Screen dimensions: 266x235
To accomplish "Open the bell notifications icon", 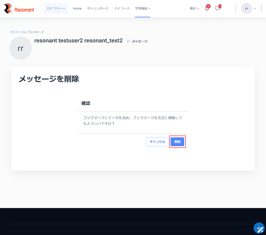I will 207,9.
